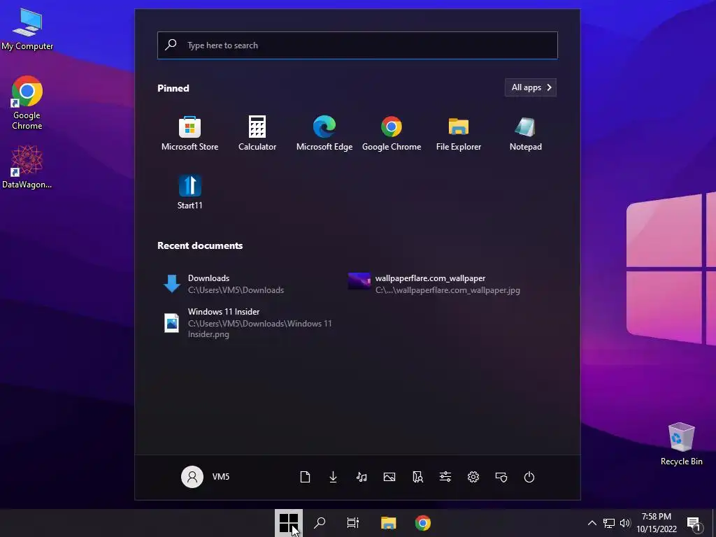Show hidden system tray icons
This screenshot has width=716, height=537.
[x=592, y=523]
